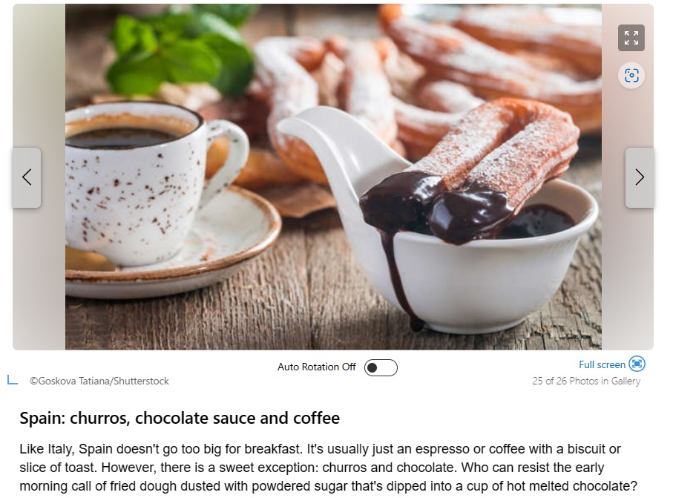Click the "25 of 26 Photos in Gallery" counter

click(x=586, y=381)
